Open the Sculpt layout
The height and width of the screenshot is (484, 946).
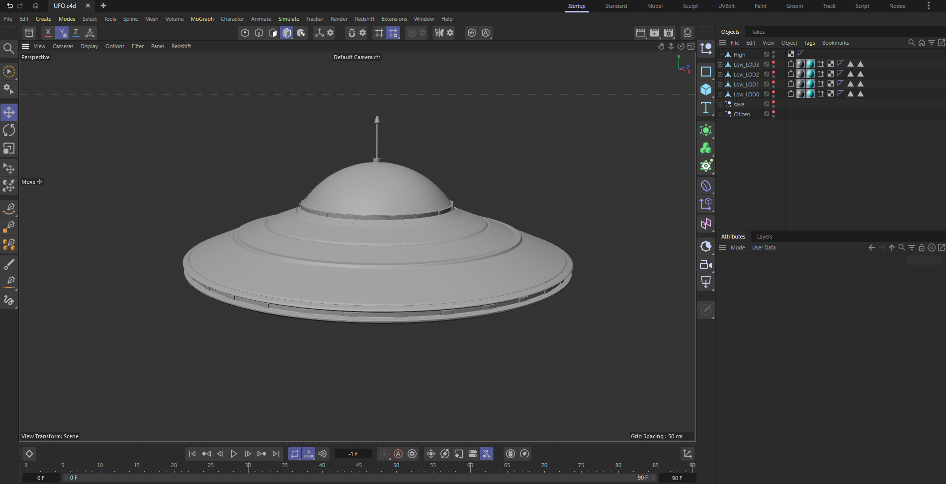pos(690,6)
